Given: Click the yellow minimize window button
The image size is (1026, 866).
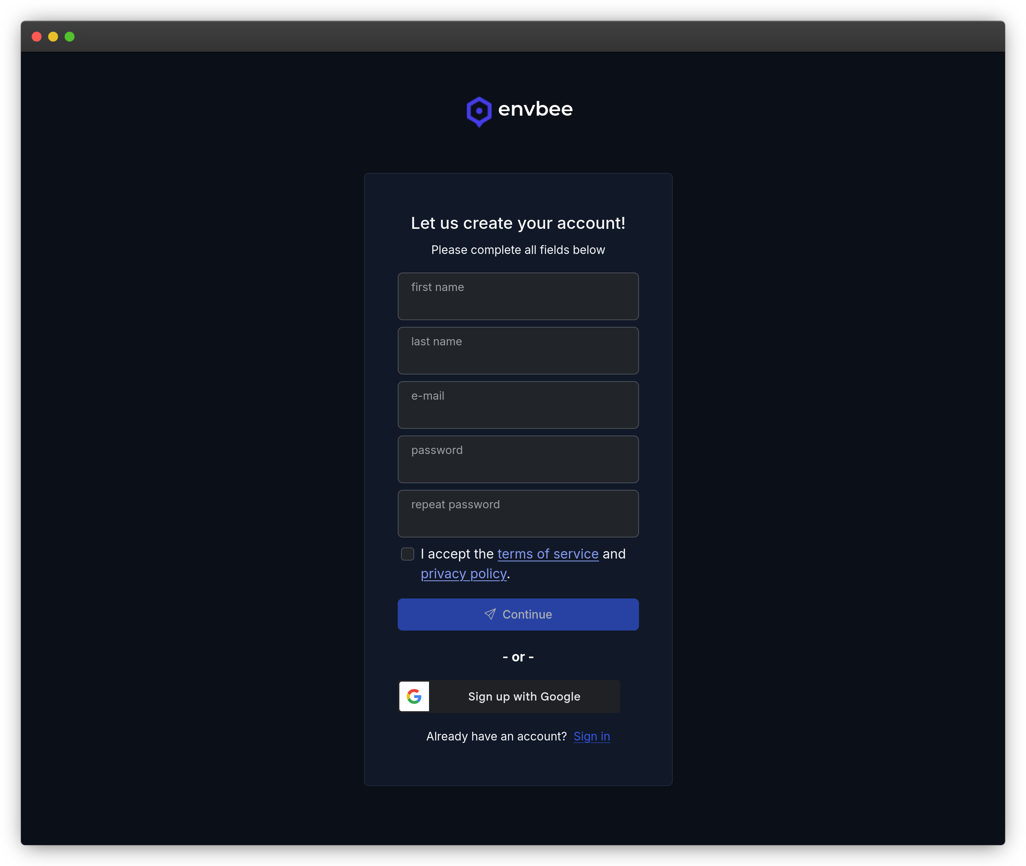Looking at the screenshot, I should 53,36.
